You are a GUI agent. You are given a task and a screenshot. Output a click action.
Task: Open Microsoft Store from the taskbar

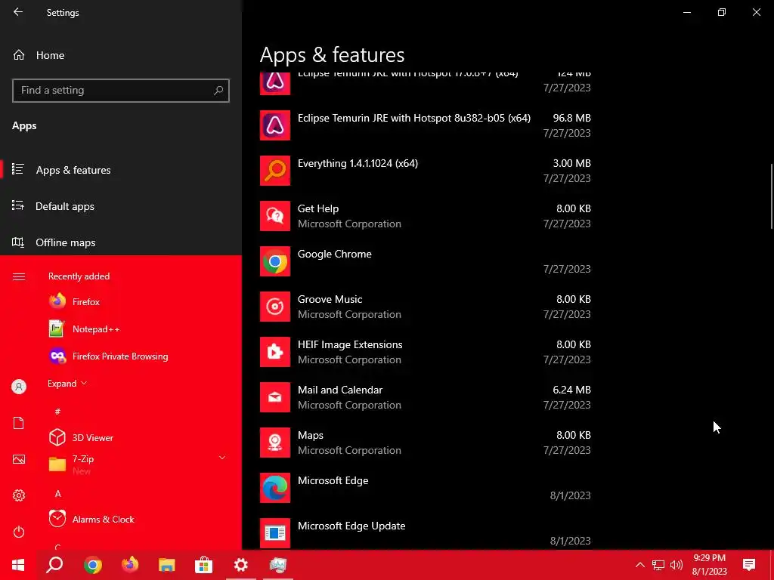pos(203,565)
